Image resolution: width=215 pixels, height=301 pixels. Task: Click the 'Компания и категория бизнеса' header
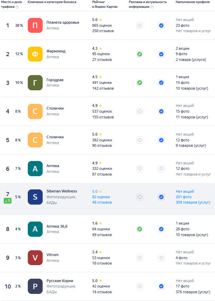tap(52, 2)
